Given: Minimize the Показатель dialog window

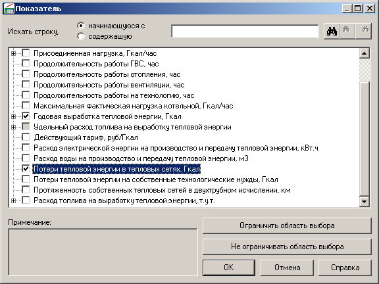Looking at the screenshot, I should 347,9.
